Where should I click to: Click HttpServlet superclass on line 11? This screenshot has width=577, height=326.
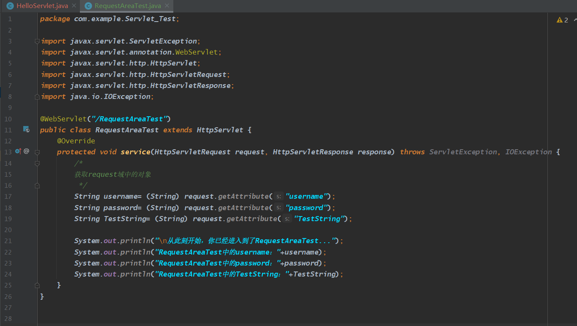pos(220,130)
